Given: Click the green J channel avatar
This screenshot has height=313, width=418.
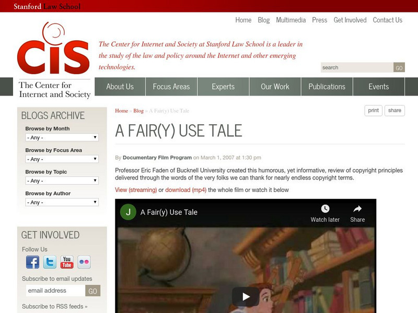Looking at the screenshot, I should click(128, 212).
